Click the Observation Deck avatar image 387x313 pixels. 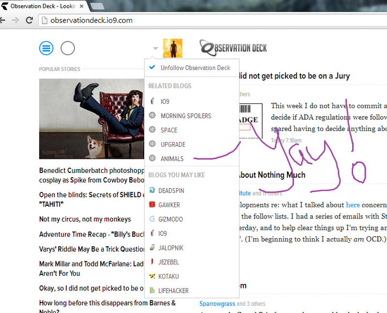173,48
